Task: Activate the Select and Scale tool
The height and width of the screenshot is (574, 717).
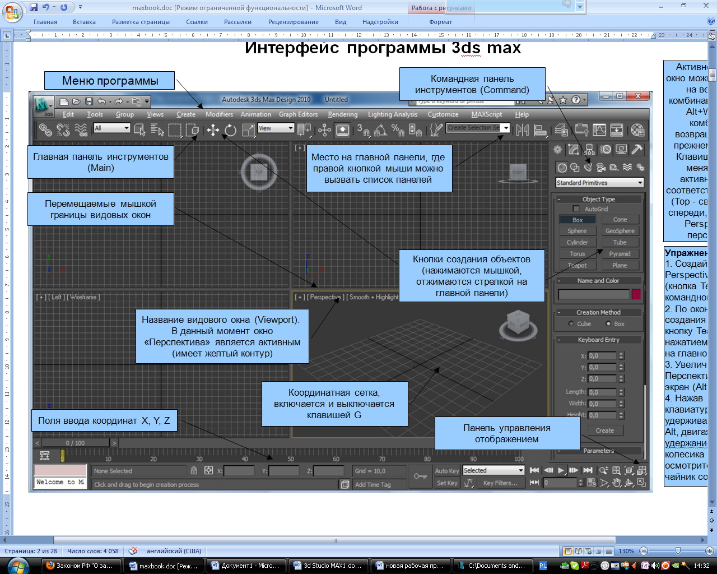Action: (248, 130)
